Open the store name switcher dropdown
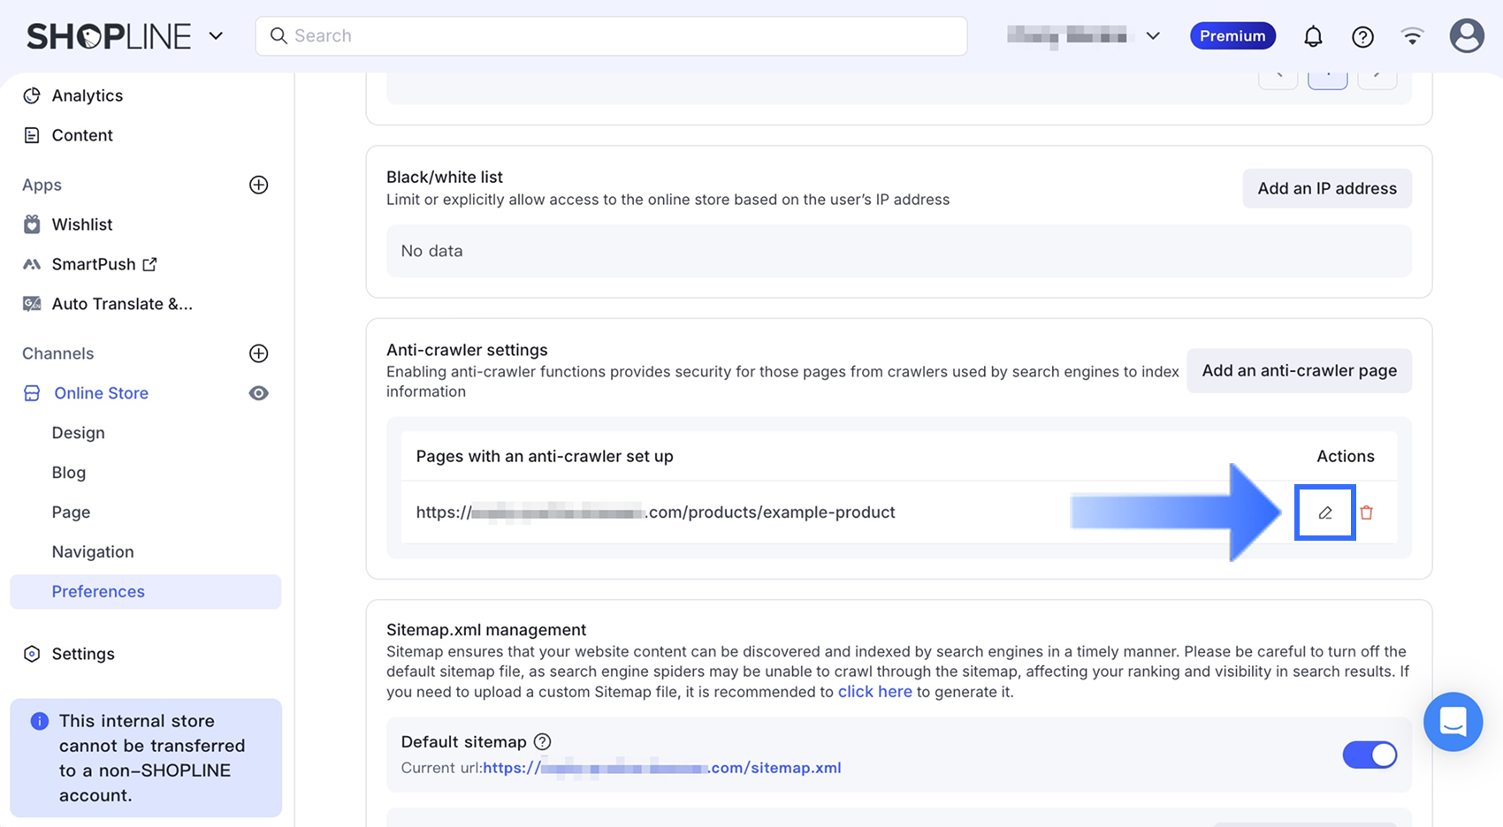 click(1083, 36)
